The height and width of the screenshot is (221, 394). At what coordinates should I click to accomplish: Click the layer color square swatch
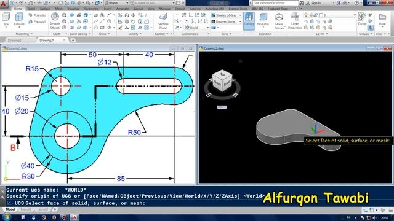point(321,15)
